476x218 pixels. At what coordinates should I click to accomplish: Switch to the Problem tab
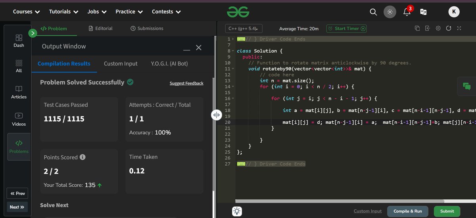54,29
